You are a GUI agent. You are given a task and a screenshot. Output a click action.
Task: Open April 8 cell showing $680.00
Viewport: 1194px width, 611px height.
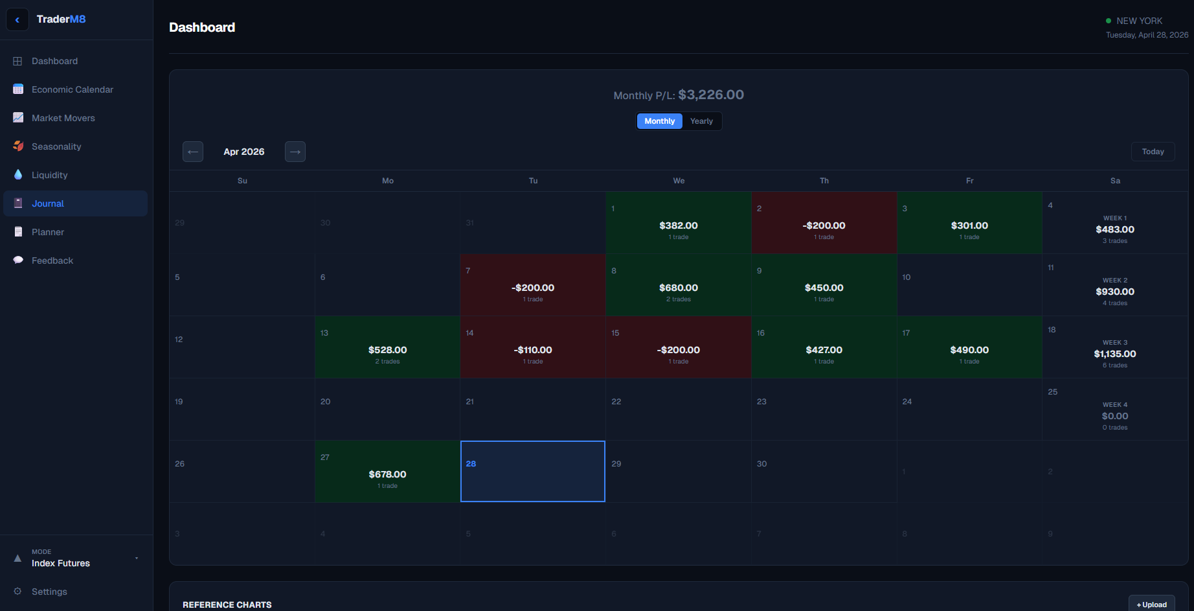tap(679, 285)
